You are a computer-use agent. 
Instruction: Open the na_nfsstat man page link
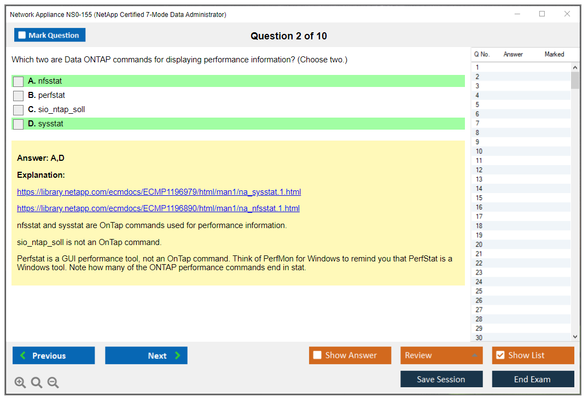[x=158, y=208]
